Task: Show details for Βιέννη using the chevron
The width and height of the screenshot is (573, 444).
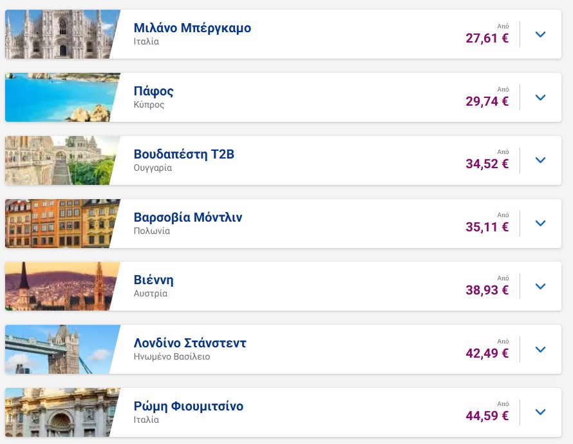Action: click(540, 286)
